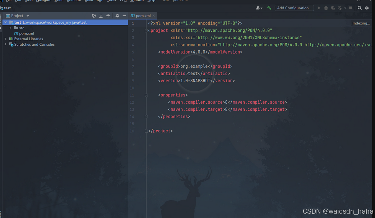Click the maven.compiler.source line

point(227,102)
